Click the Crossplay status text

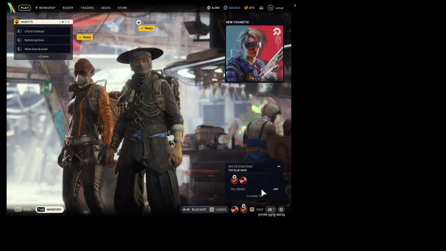254,196
